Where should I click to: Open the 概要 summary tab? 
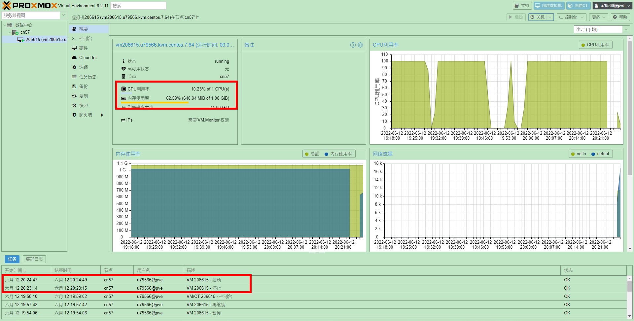(89, 29)
